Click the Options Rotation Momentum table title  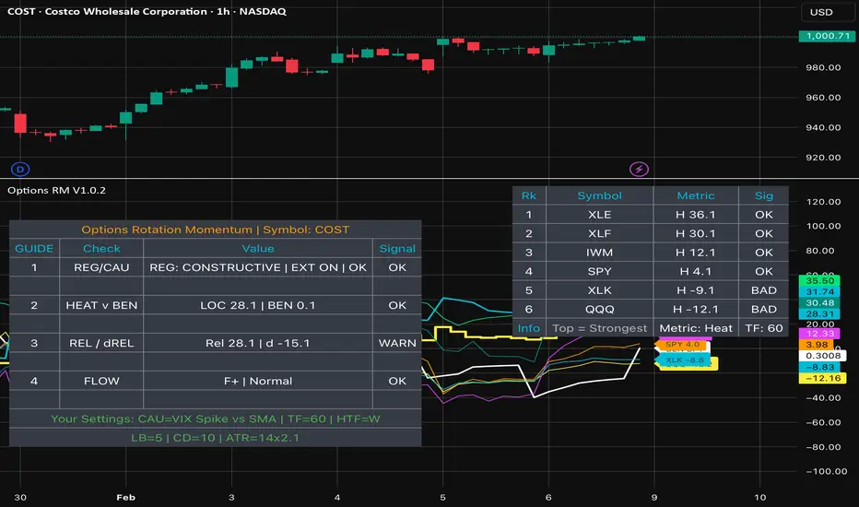point(216,230)
